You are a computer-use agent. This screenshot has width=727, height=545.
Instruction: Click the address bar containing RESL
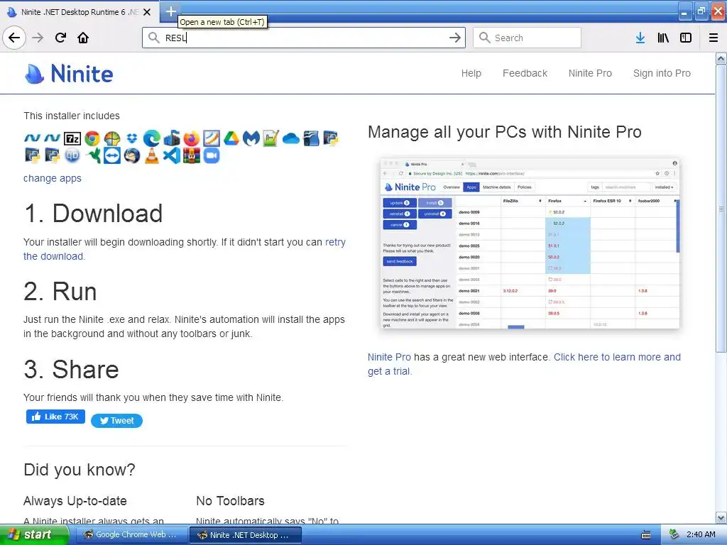(304, 38)
